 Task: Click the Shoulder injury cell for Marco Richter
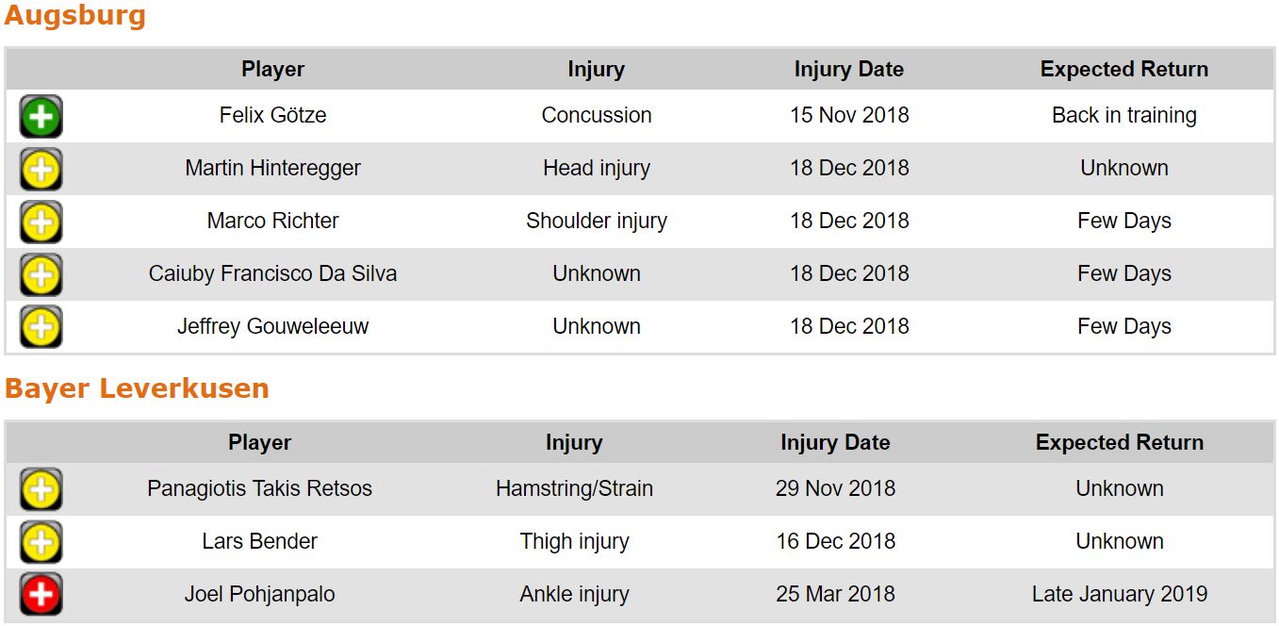(596, 221)
